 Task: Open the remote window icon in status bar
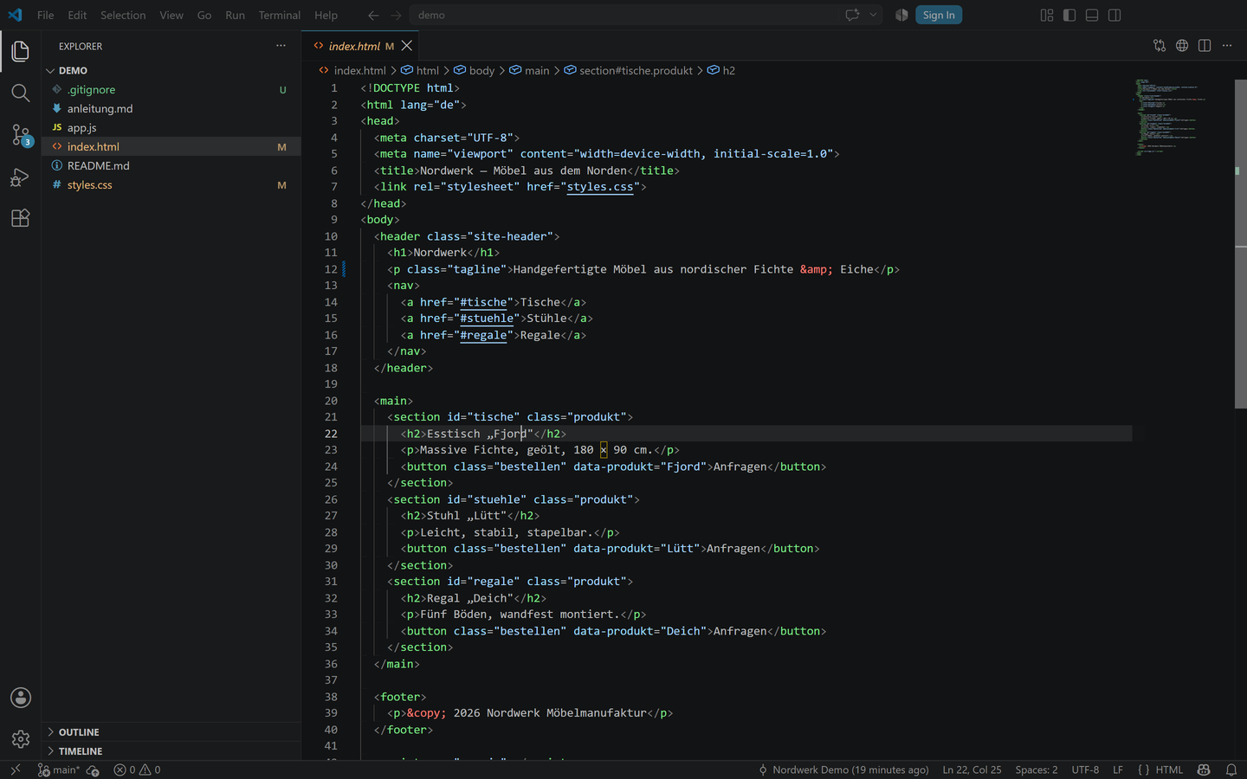15,769
